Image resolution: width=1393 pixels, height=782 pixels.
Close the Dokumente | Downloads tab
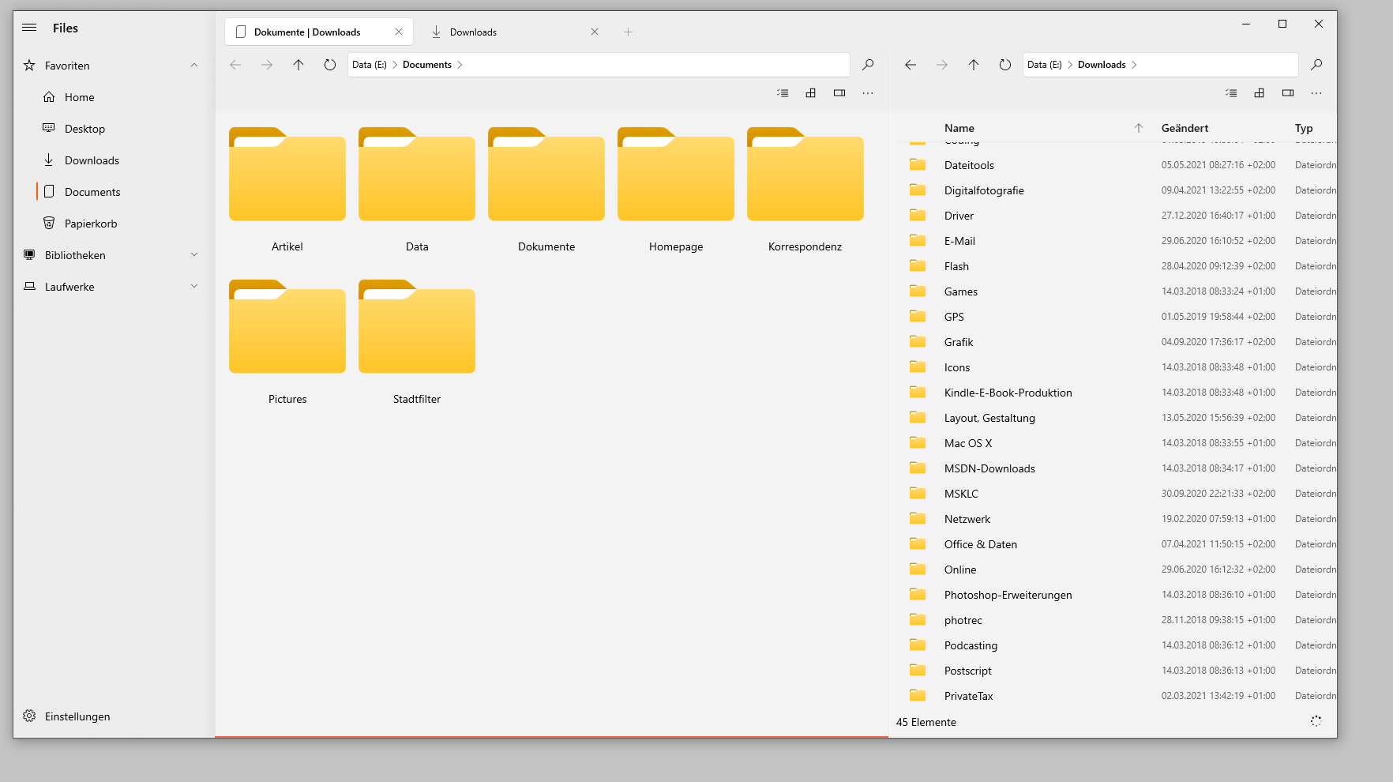pos(399,32)
